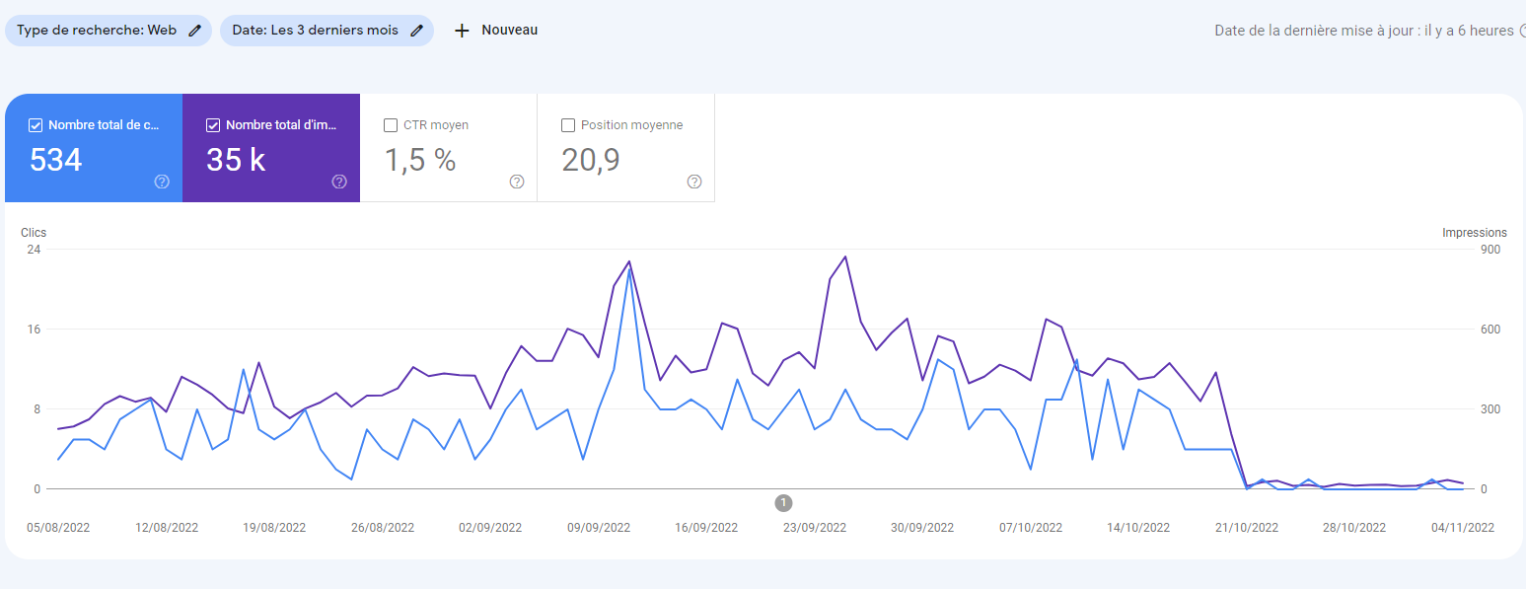Uncheck the Nombre total de clics checkbox
This screenshot has height=589, width=1526.
tap(36, 125)
